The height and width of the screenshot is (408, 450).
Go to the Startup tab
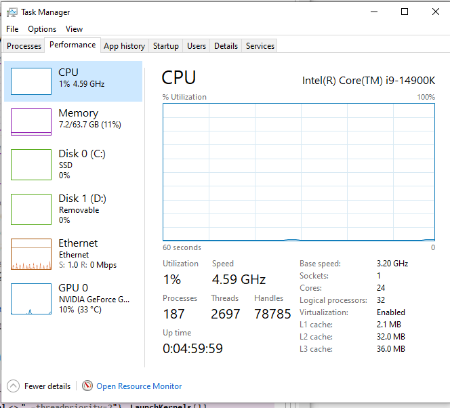point(165,46)
